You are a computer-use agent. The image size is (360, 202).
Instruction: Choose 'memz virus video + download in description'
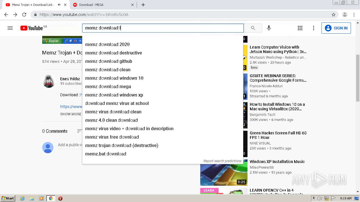163,128
